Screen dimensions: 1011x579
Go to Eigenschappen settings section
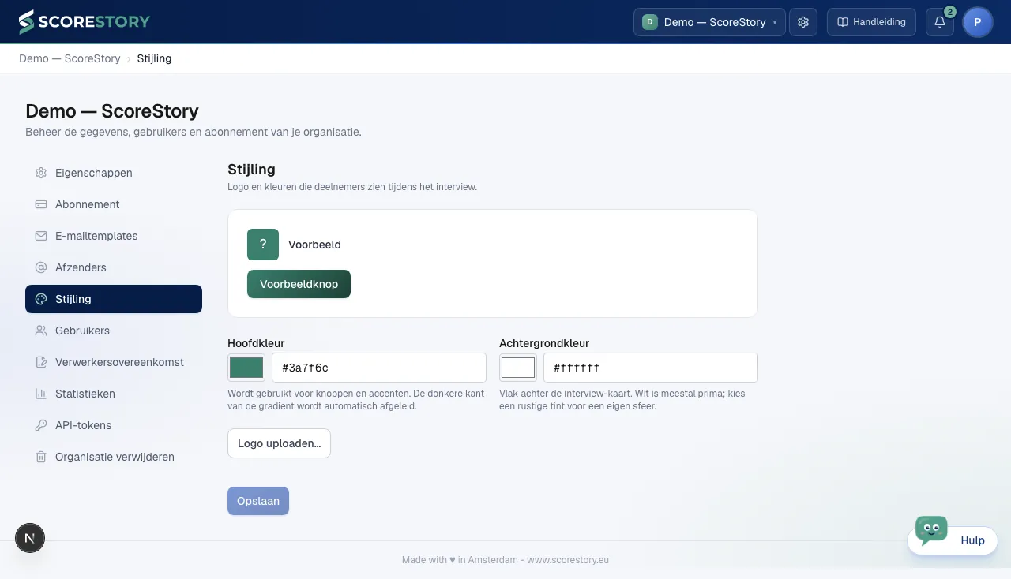pos(114,173)
